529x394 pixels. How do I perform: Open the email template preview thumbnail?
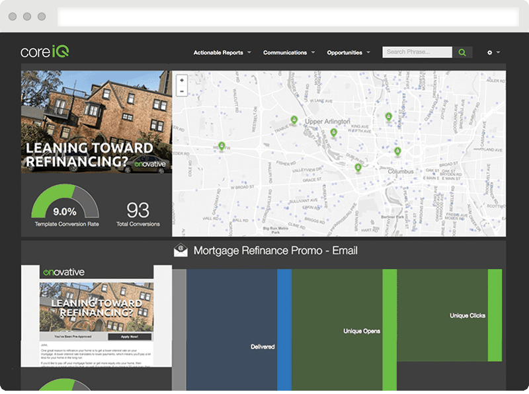click(x=97, y=316)
